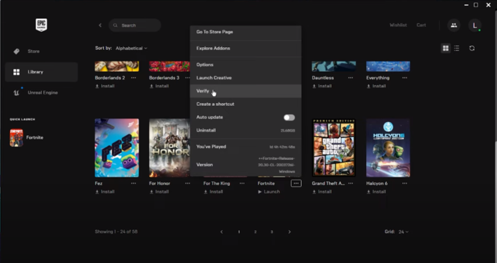Click the Fortnite title text
This screenshot has height=263, width=497.
click(266, 184)
